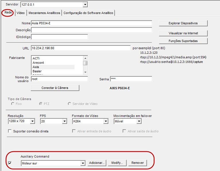Expand the Servidor dropdown
Viewport: 220px width, 171px height.
point(85,5)
